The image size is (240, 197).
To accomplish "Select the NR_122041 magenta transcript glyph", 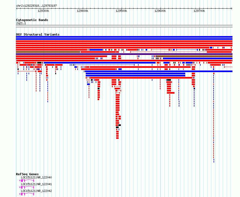I will click(x=27, y=187).
